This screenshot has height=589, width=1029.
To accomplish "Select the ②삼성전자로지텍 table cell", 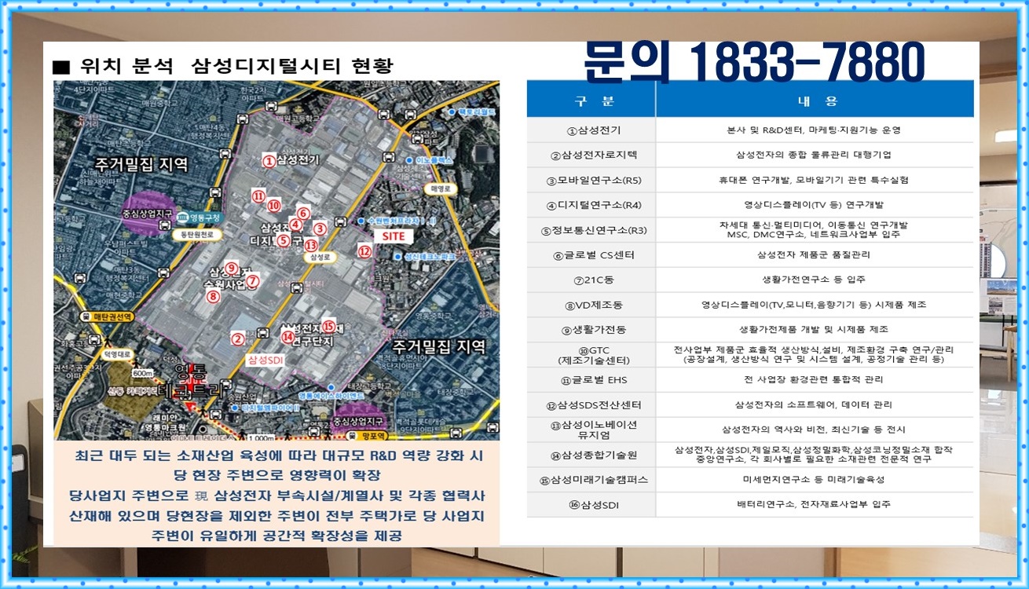I will tap(593, 155).
